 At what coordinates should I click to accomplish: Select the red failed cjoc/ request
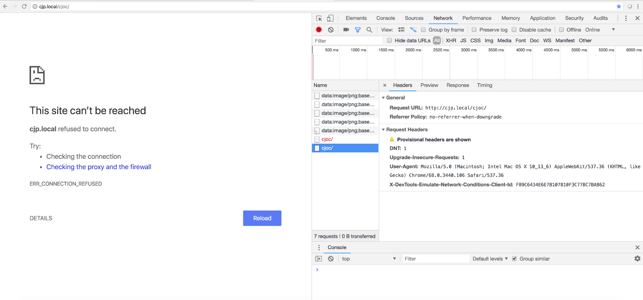345,139
